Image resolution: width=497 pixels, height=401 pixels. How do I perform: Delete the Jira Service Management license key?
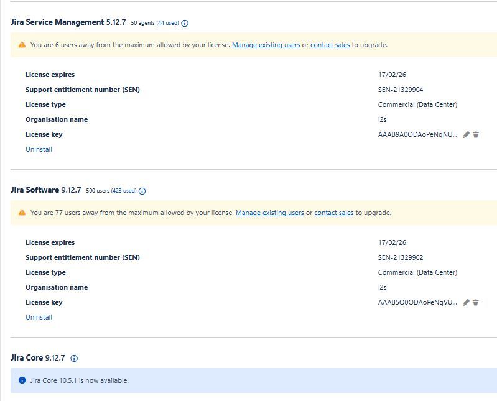(x=476, y=135)
